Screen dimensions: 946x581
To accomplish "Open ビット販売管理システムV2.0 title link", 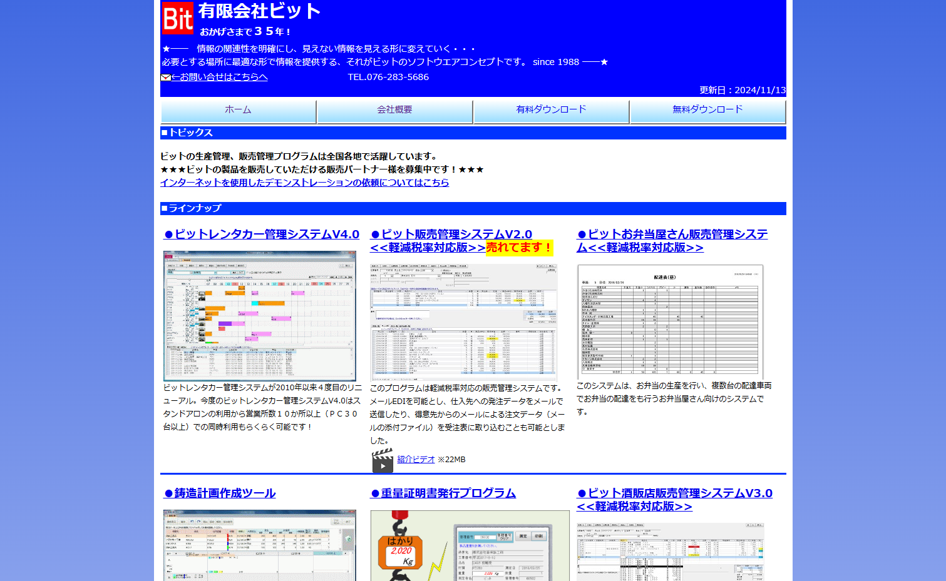I will point(451,235).
